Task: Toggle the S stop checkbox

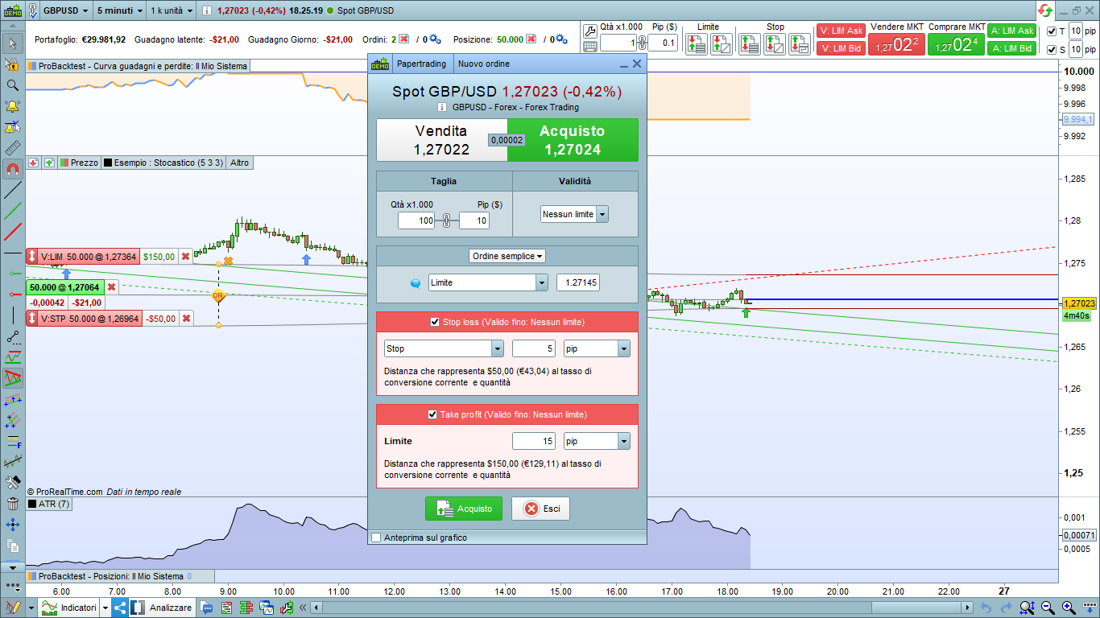Action: 1051,50
